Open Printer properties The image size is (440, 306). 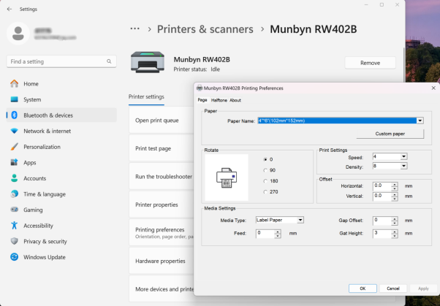pyautogui.click(x=162, y=204)
